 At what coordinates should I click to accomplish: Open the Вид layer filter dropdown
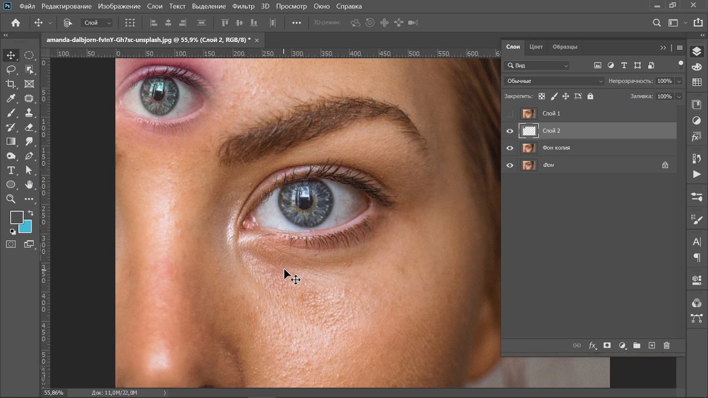(x=538, y=65)
